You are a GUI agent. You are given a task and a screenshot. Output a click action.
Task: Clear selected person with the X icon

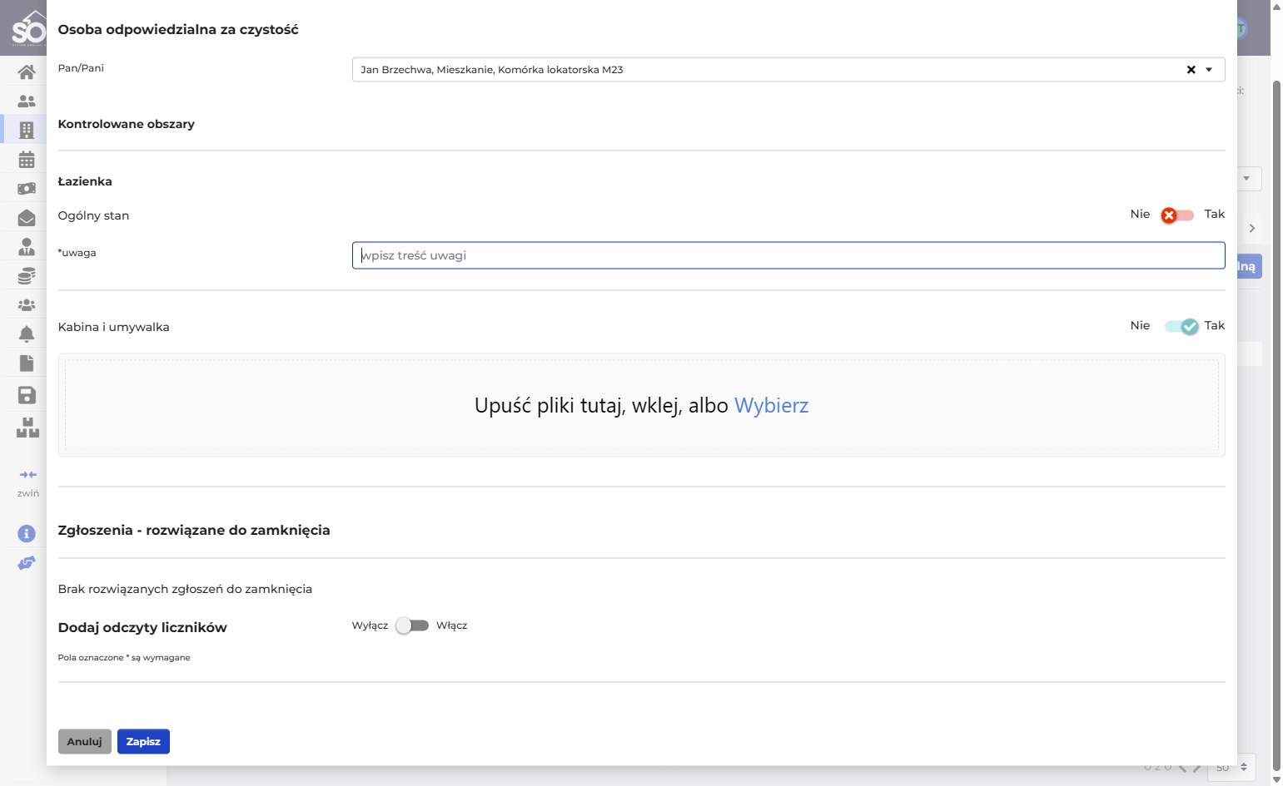pos(1191,70)
